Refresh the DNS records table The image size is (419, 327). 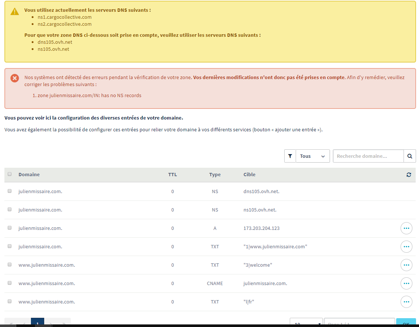click(409, 175)
